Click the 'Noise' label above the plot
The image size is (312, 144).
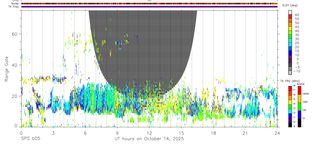point(15,4)
